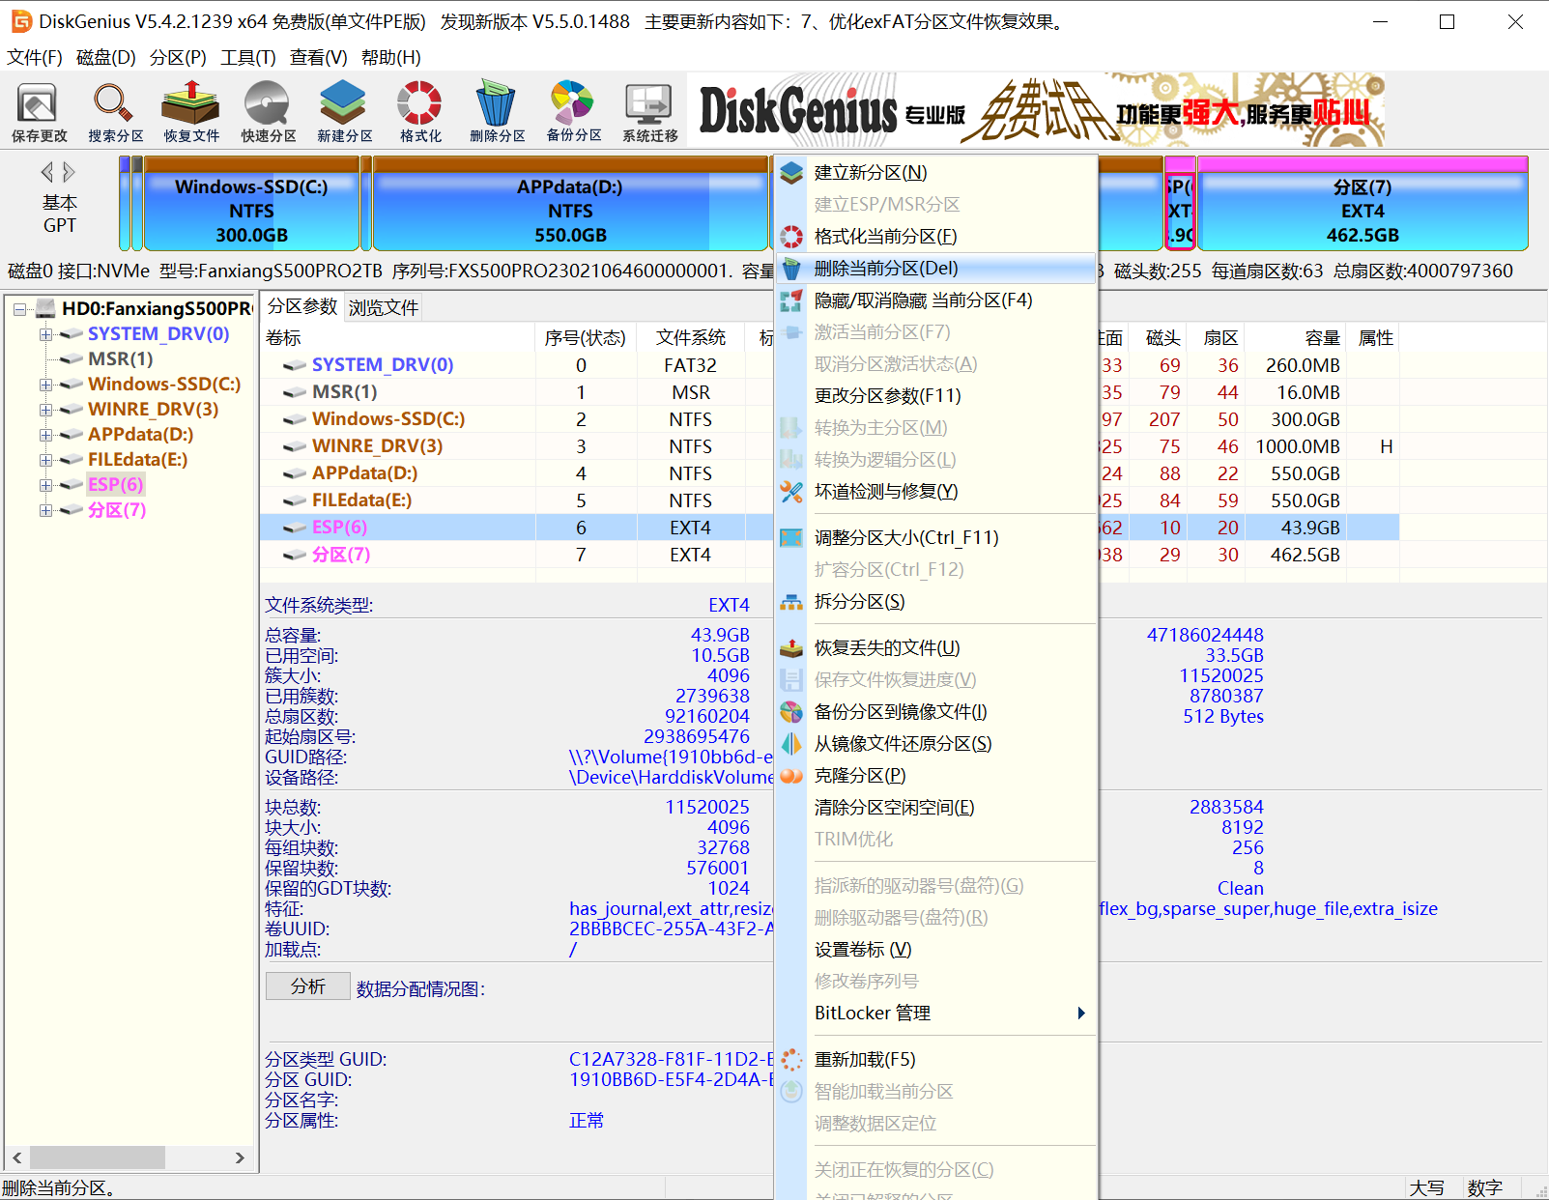Click tree panel scrollbar right arrow
Screen dimensions: 1549x1200
click(x=240, y=1157)
